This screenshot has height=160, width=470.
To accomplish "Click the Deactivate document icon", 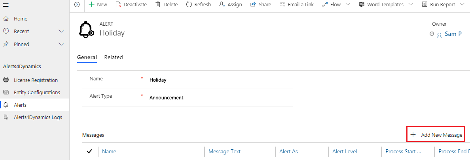I will [118, 4].
